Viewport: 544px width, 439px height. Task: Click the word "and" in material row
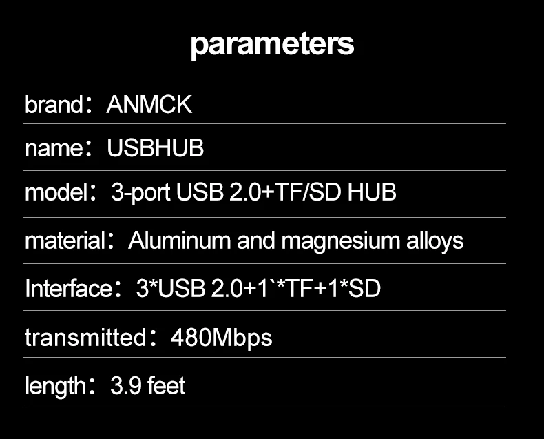pos(255,241)
